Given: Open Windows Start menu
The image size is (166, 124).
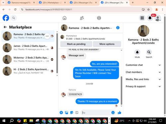Looking at the screenshot, I should [4, 121].
